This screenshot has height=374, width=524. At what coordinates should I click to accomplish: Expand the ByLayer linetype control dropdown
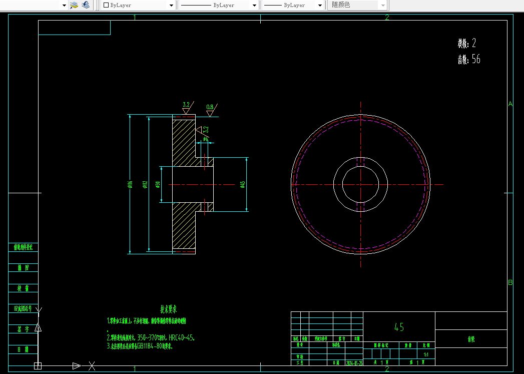click(254, 6)
